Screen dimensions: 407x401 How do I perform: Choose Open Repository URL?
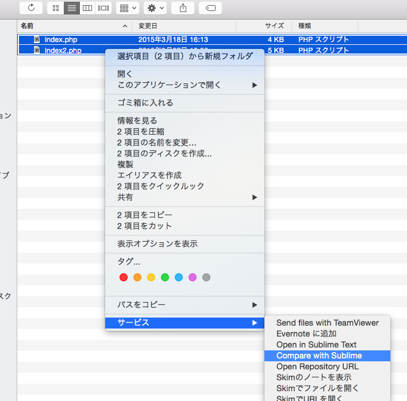coord(327,366)
